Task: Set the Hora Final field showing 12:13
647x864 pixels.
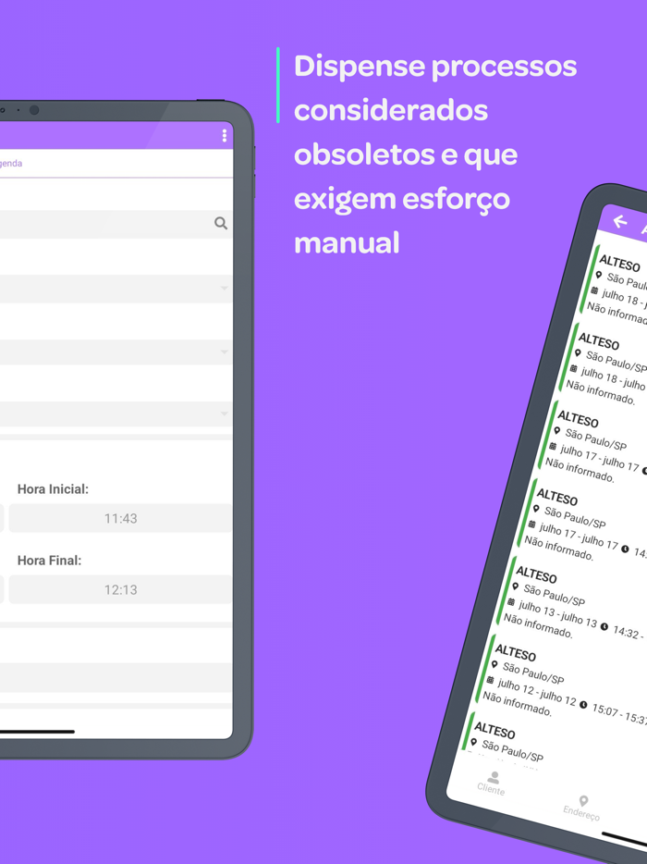Action: point(120,589)
